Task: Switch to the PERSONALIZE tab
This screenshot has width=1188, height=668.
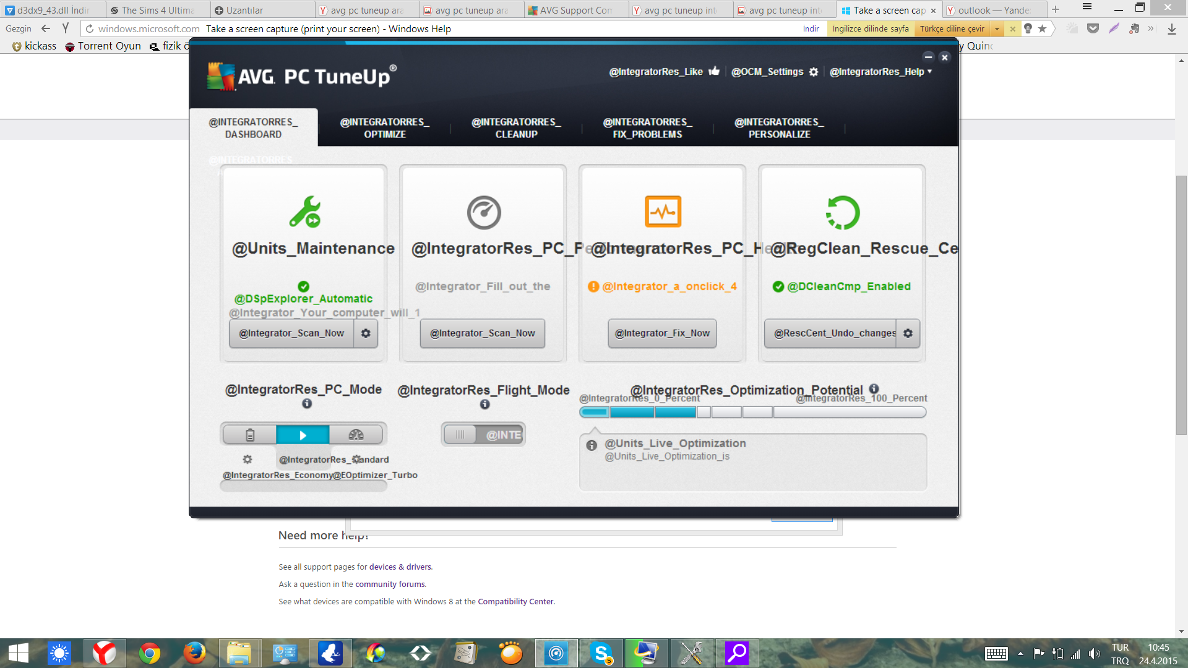Action: pyautogui.click(x=779, y=128)
